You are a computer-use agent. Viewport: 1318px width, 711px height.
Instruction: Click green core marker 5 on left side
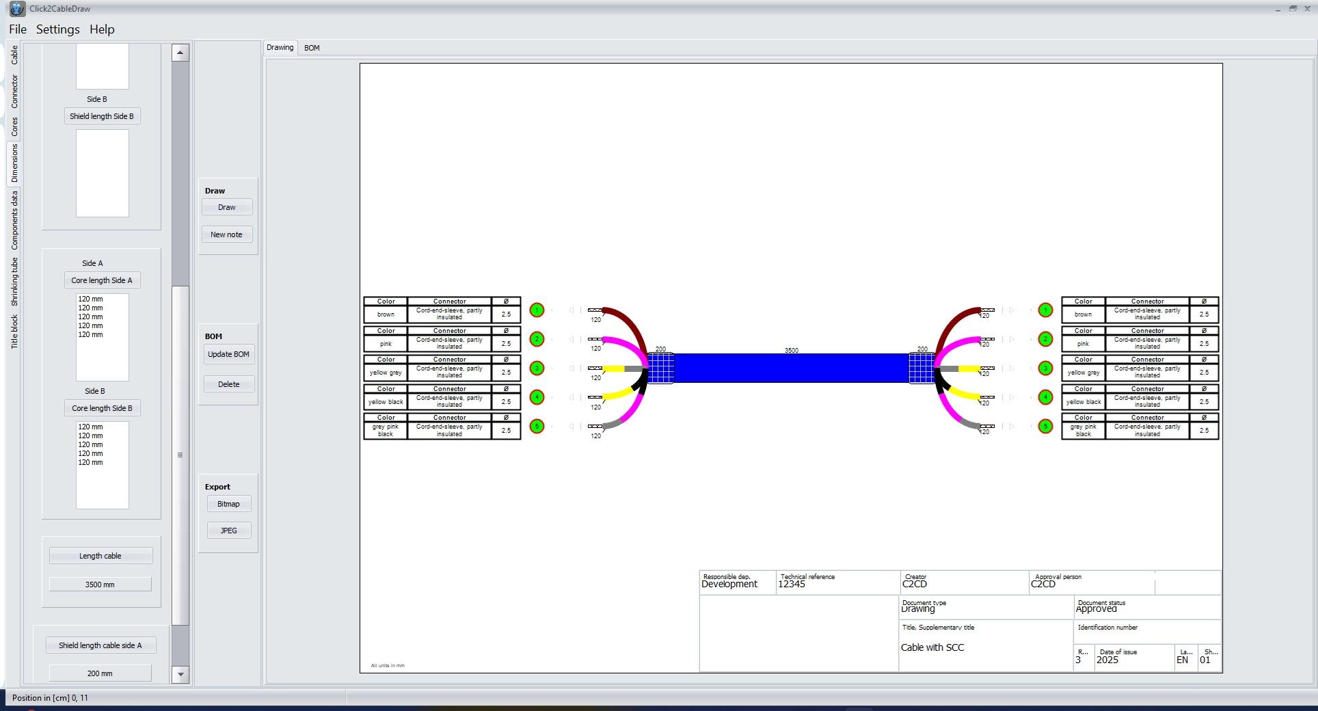537,427
